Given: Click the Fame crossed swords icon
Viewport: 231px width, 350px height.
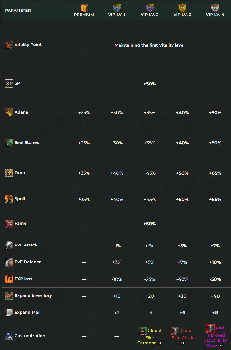Looking at the screenshot, I should point(9,224).
